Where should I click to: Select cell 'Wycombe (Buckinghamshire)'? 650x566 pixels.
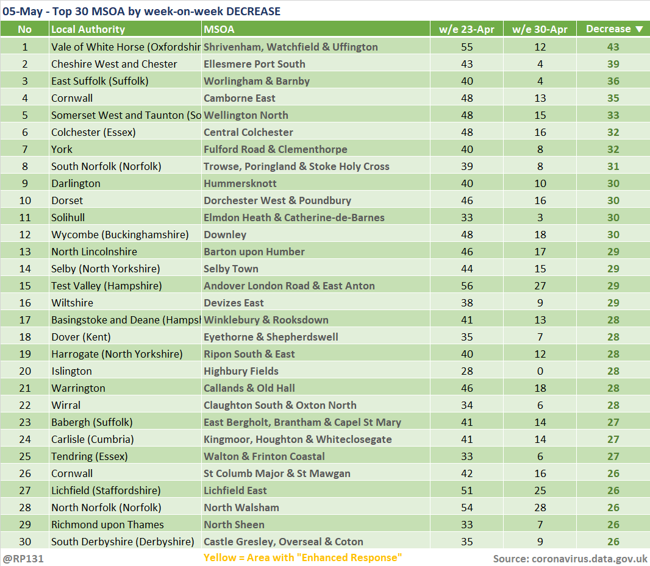tap(125, 234)
